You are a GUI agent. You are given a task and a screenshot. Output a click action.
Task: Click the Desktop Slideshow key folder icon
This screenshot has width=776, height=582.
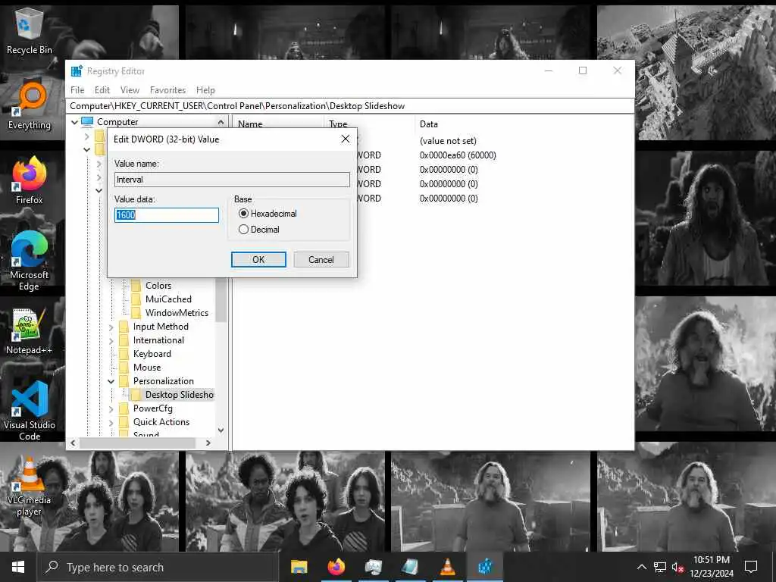coord(136,394)
